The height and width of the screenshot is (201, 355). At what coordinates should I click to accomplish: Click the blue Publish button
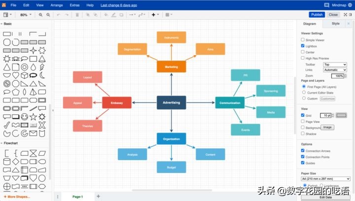point(317,15)
